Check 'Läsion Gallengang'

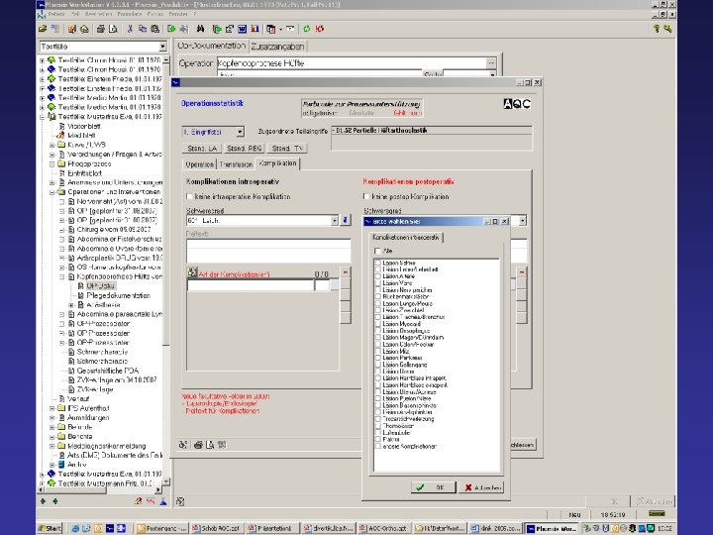pyautogui.click(x=377, y=365)
